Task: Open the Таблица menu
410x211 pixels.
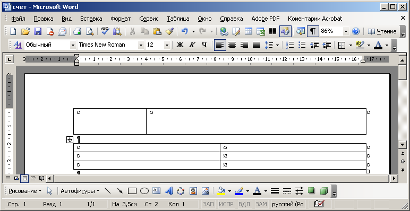Action: coord(178,19)
